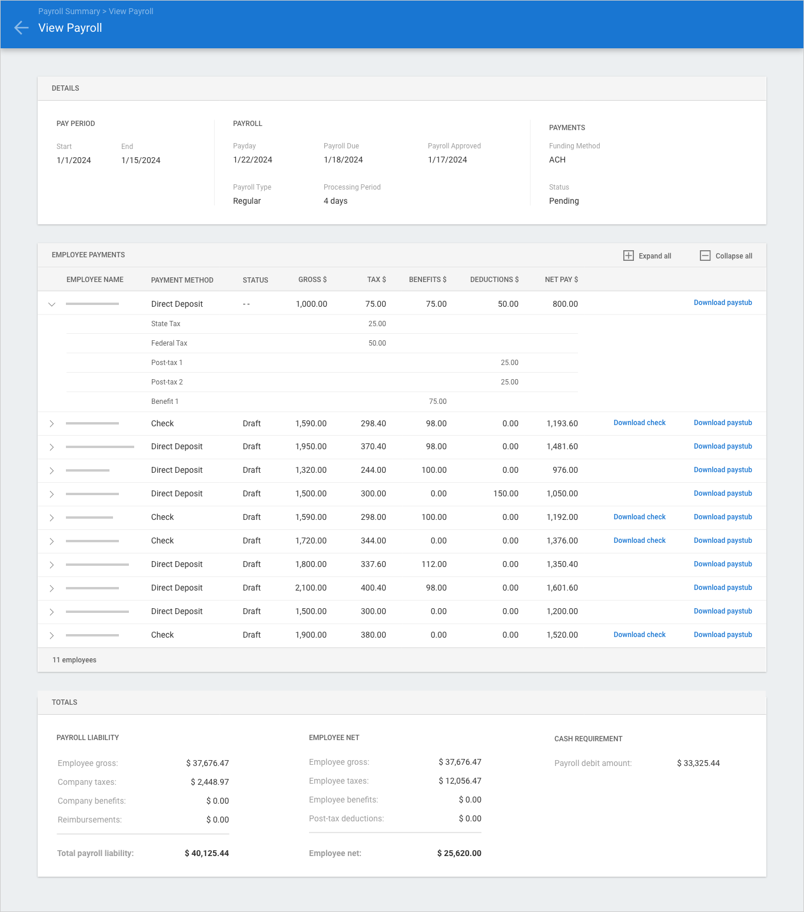Click the Expand all plus icon
This screenshot has height=912, width=804.
tap(628, 256)
